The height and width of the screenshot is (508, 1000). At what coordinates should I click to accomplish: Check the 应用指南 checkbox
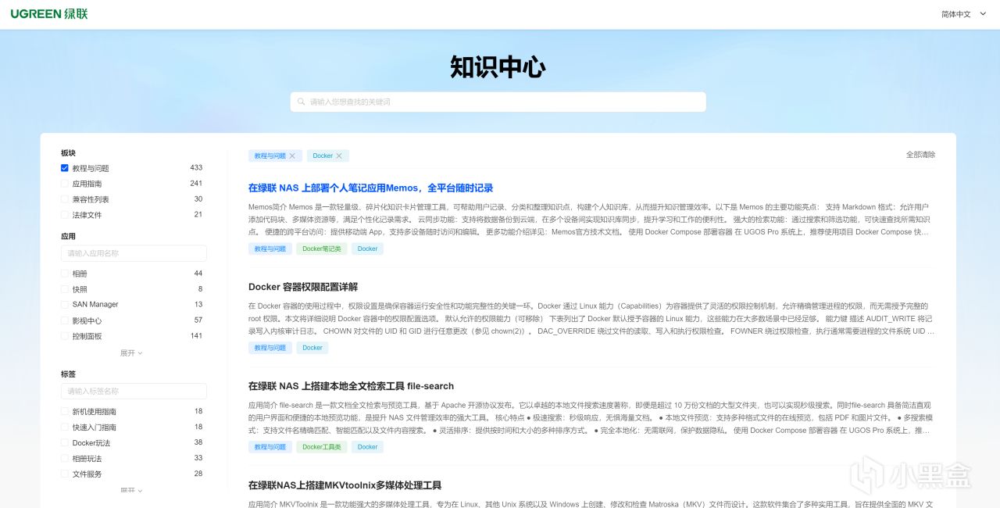tap(65, 184)
